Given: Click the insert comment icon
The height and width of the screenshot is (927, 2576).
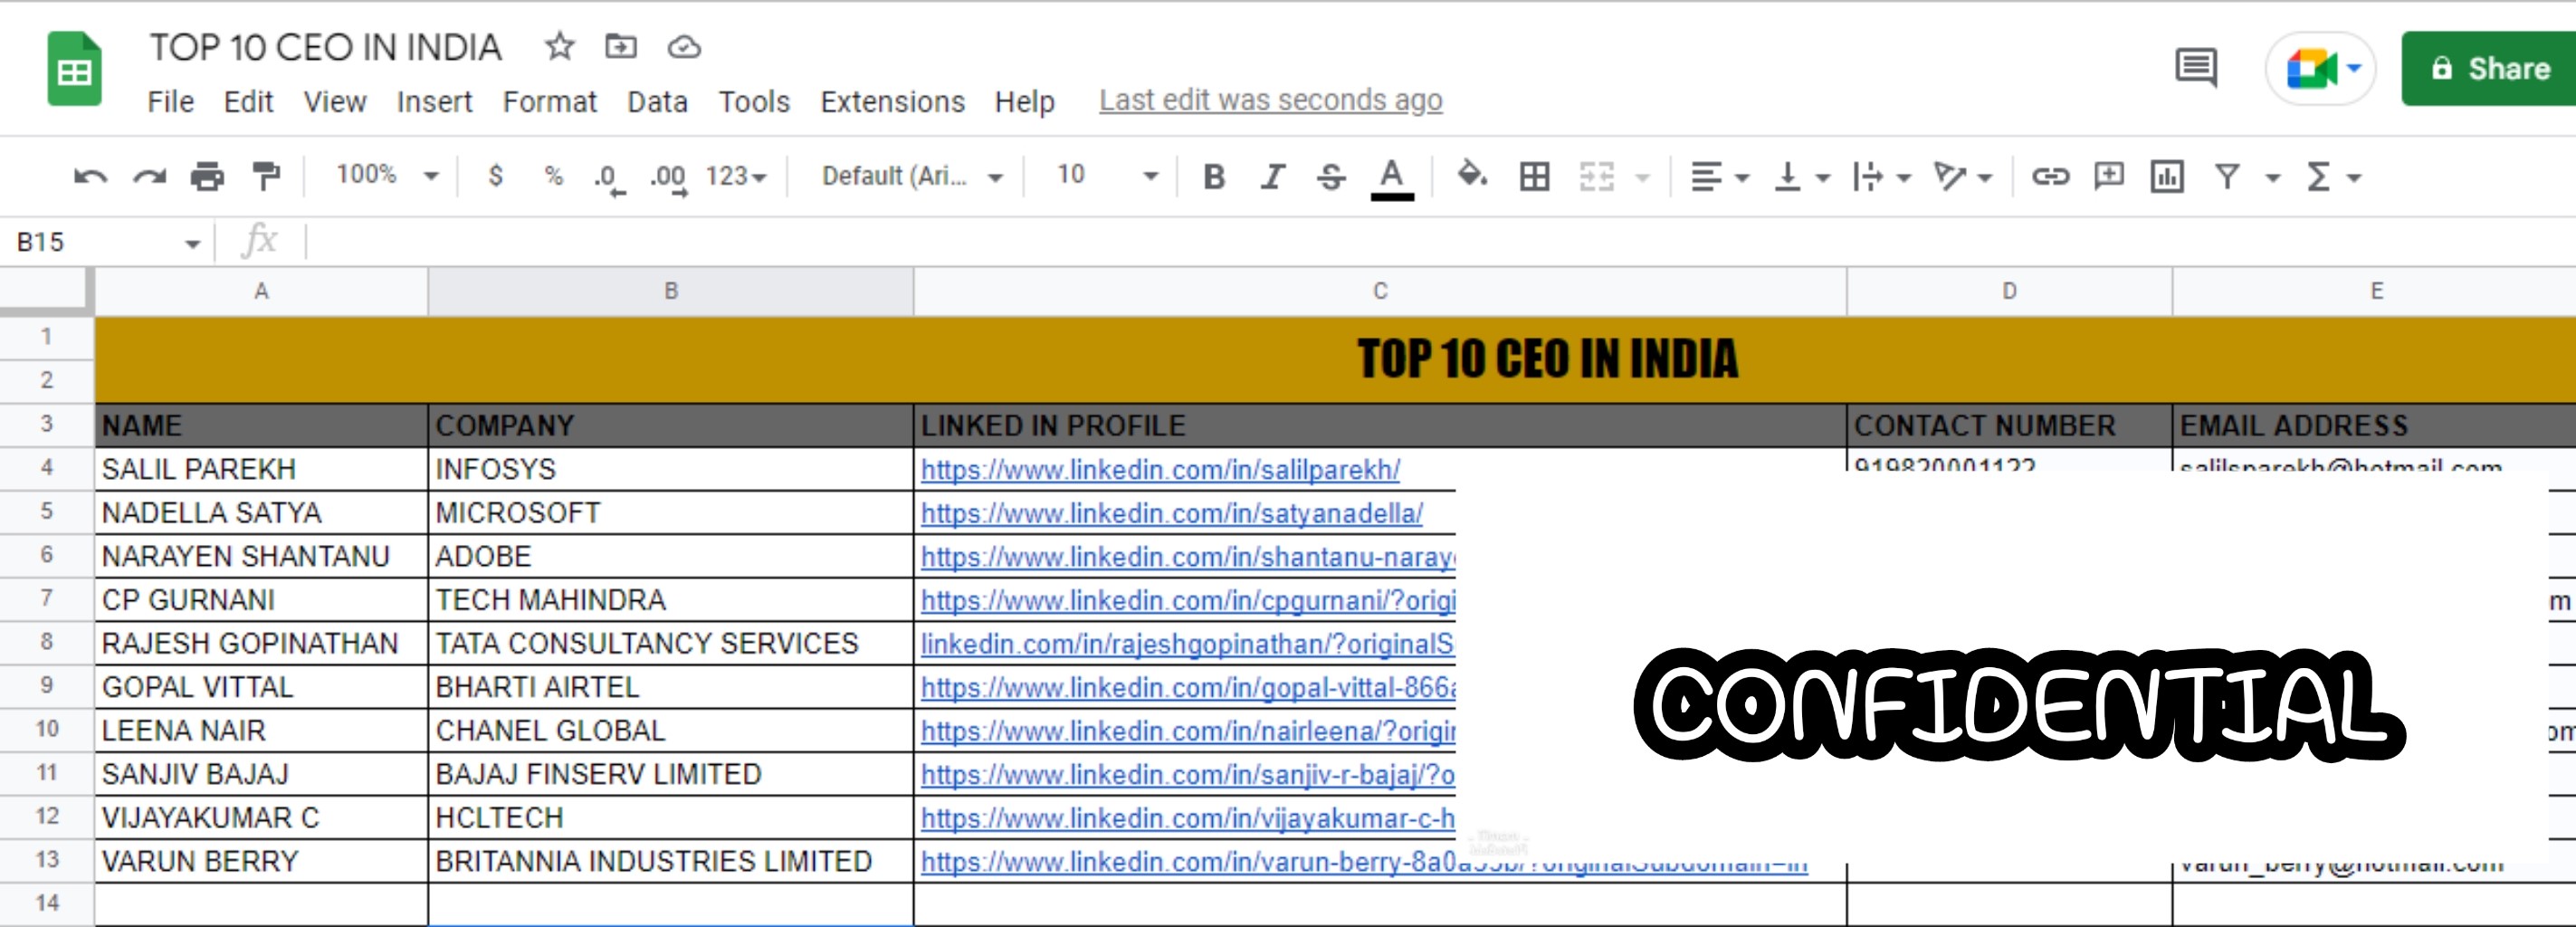Looking at the screenshot, I should [2109, 177].
